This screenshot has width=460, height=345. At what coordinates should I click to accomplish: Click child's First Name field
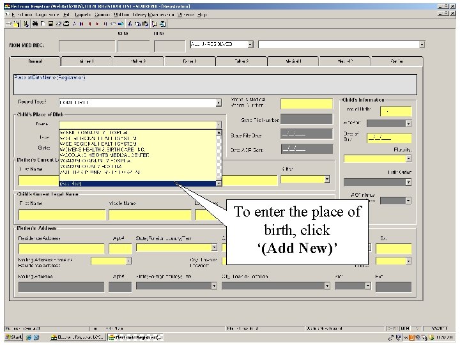62,215
